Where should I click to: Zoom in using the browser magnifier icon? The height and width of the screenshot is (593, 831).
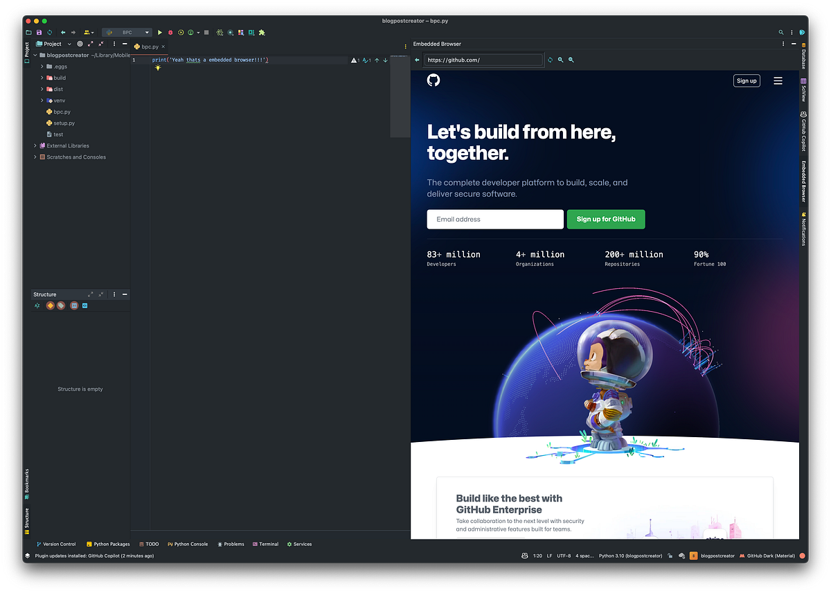click(x=560, y=60)
